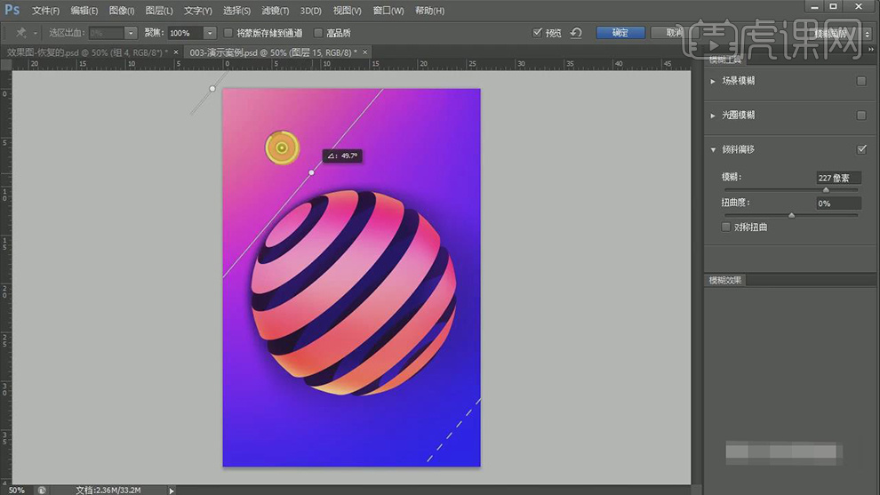Click the tilt-shift rotation handle near angle readout
880x495 pixels.
pyautogui.click(x=311, y=172)
